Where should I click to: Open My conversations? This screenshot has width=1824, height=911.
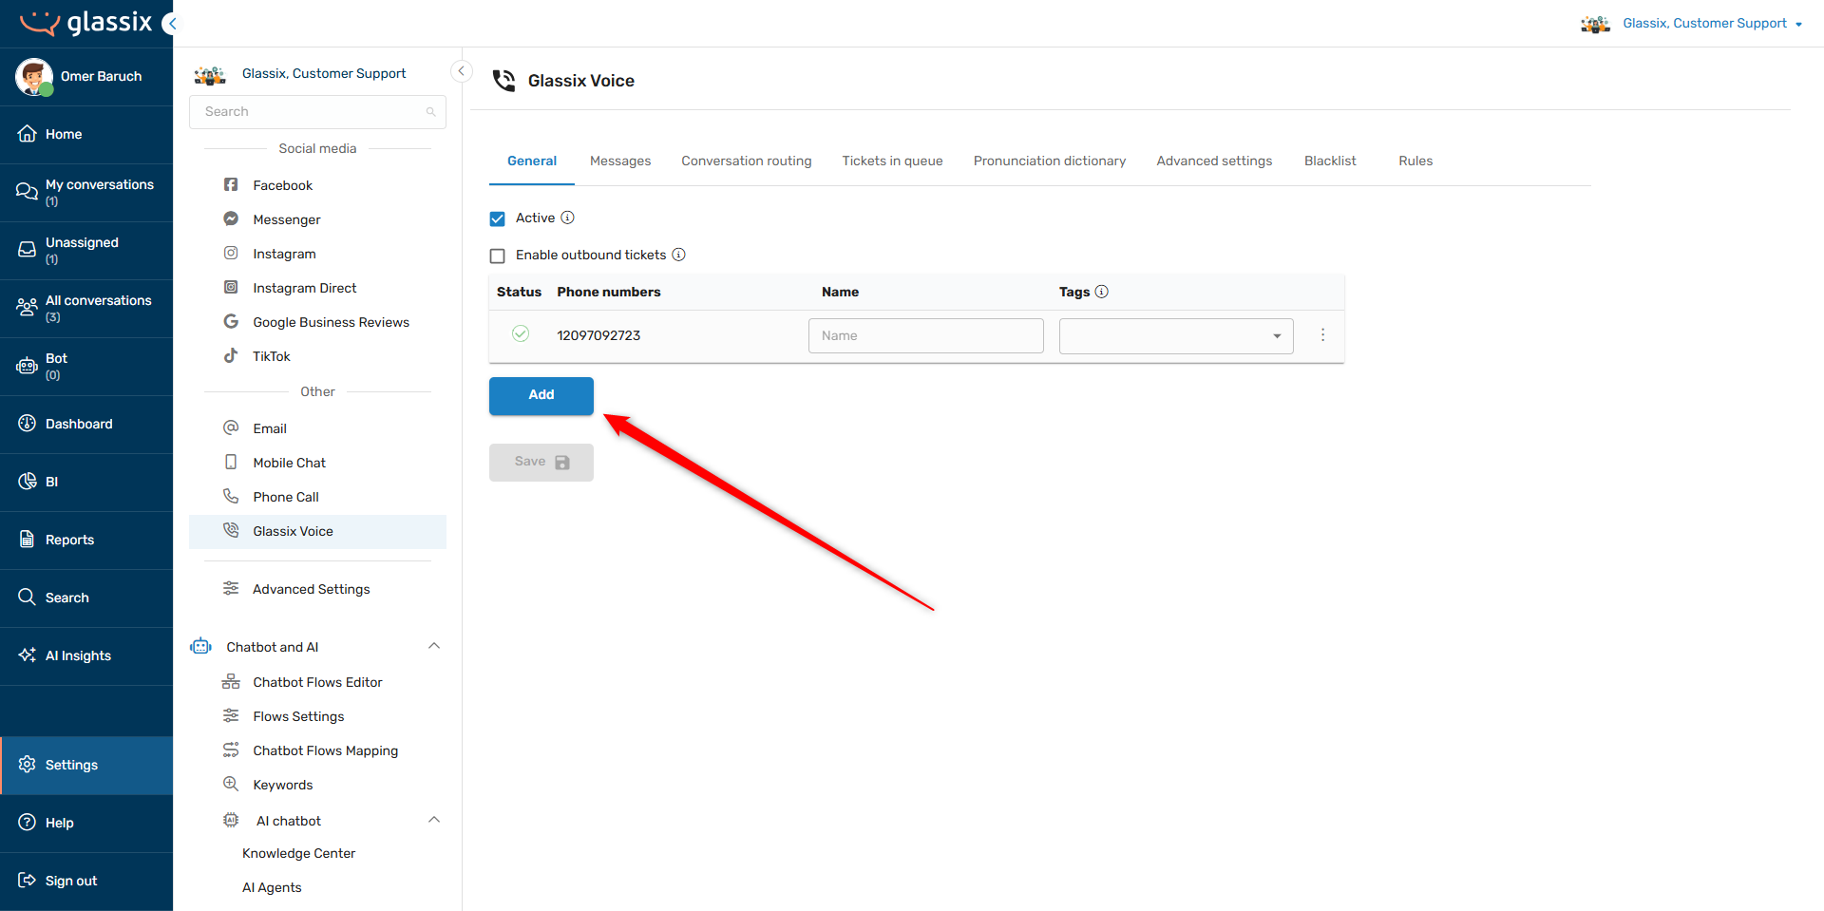pyautogui.click(x=86, y=192)
